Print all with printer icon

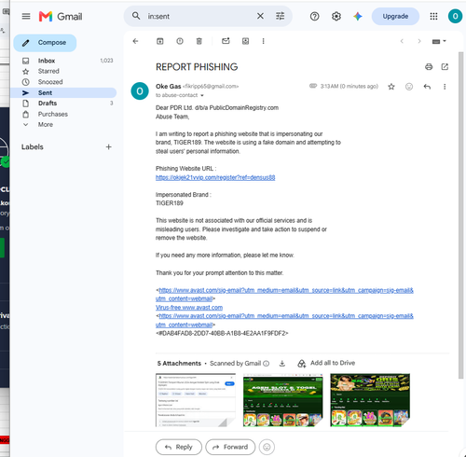point(429,66)
